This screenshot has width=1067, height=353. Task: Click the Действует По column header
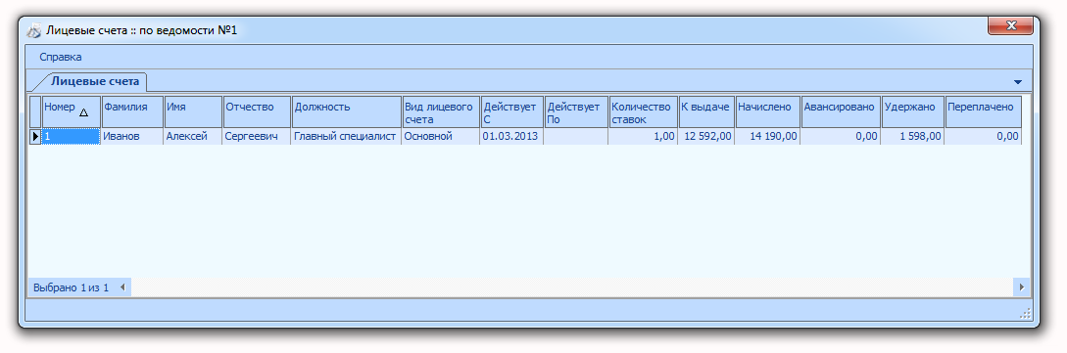(x=576, y=111)
